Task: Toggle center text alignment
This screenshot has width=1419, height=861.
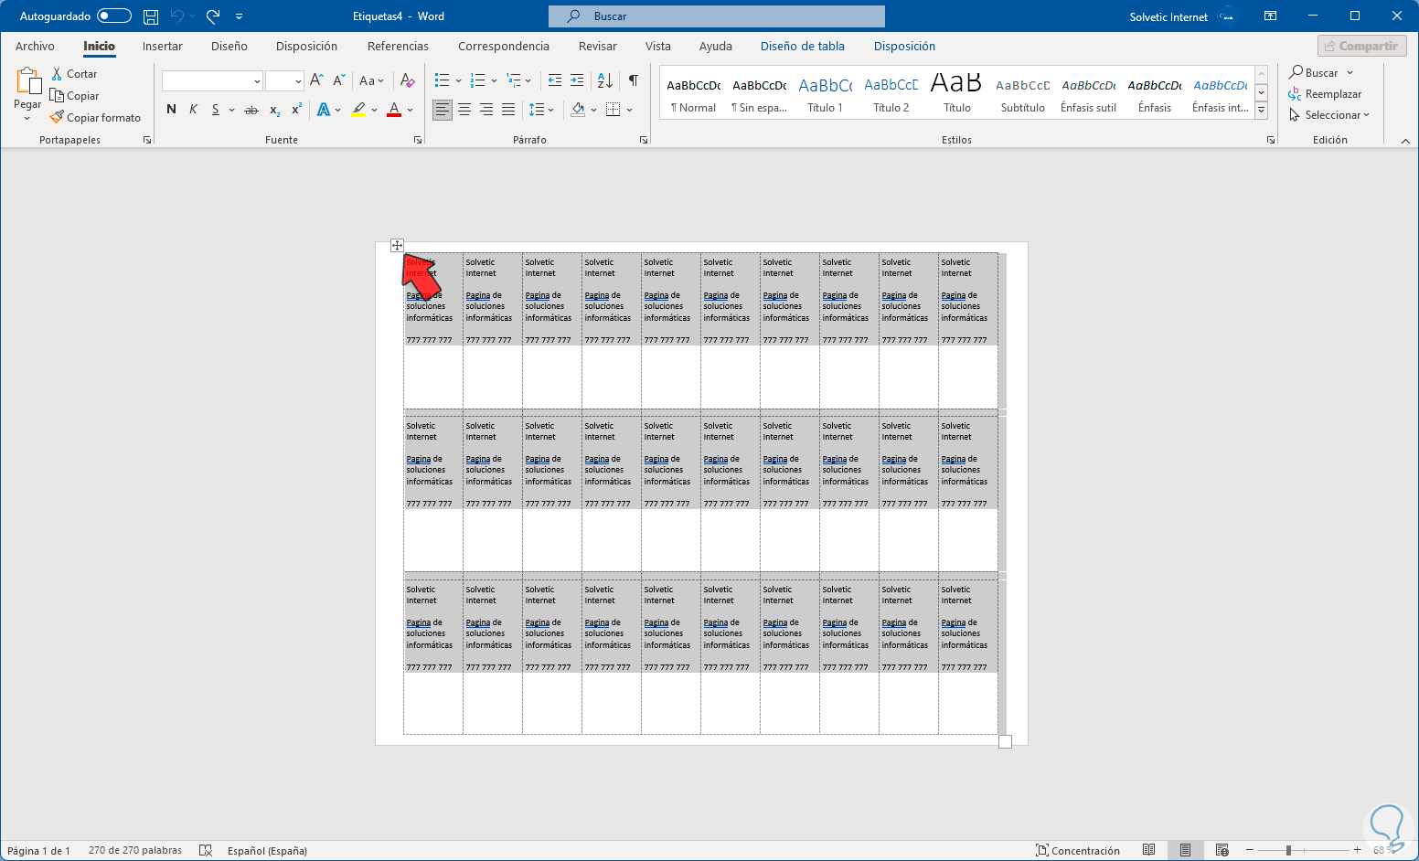Action: (464, 110)
